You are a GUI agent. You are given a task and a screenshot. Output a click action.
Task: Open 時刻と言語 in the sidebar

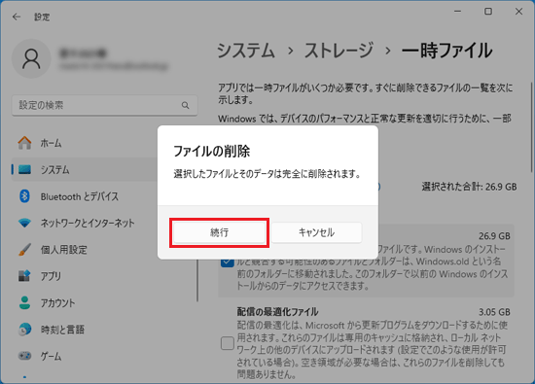point(62,330)
